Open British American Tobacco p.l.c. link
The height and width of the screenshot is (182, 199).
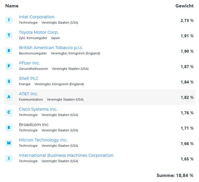(51, 48)
